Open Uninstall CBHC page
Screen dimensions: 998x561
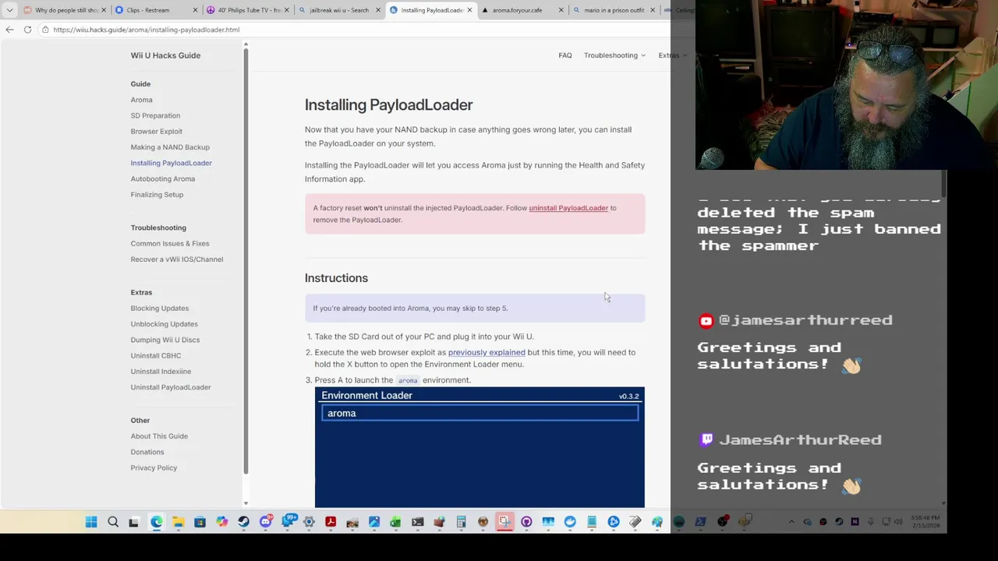coord(155,355)
